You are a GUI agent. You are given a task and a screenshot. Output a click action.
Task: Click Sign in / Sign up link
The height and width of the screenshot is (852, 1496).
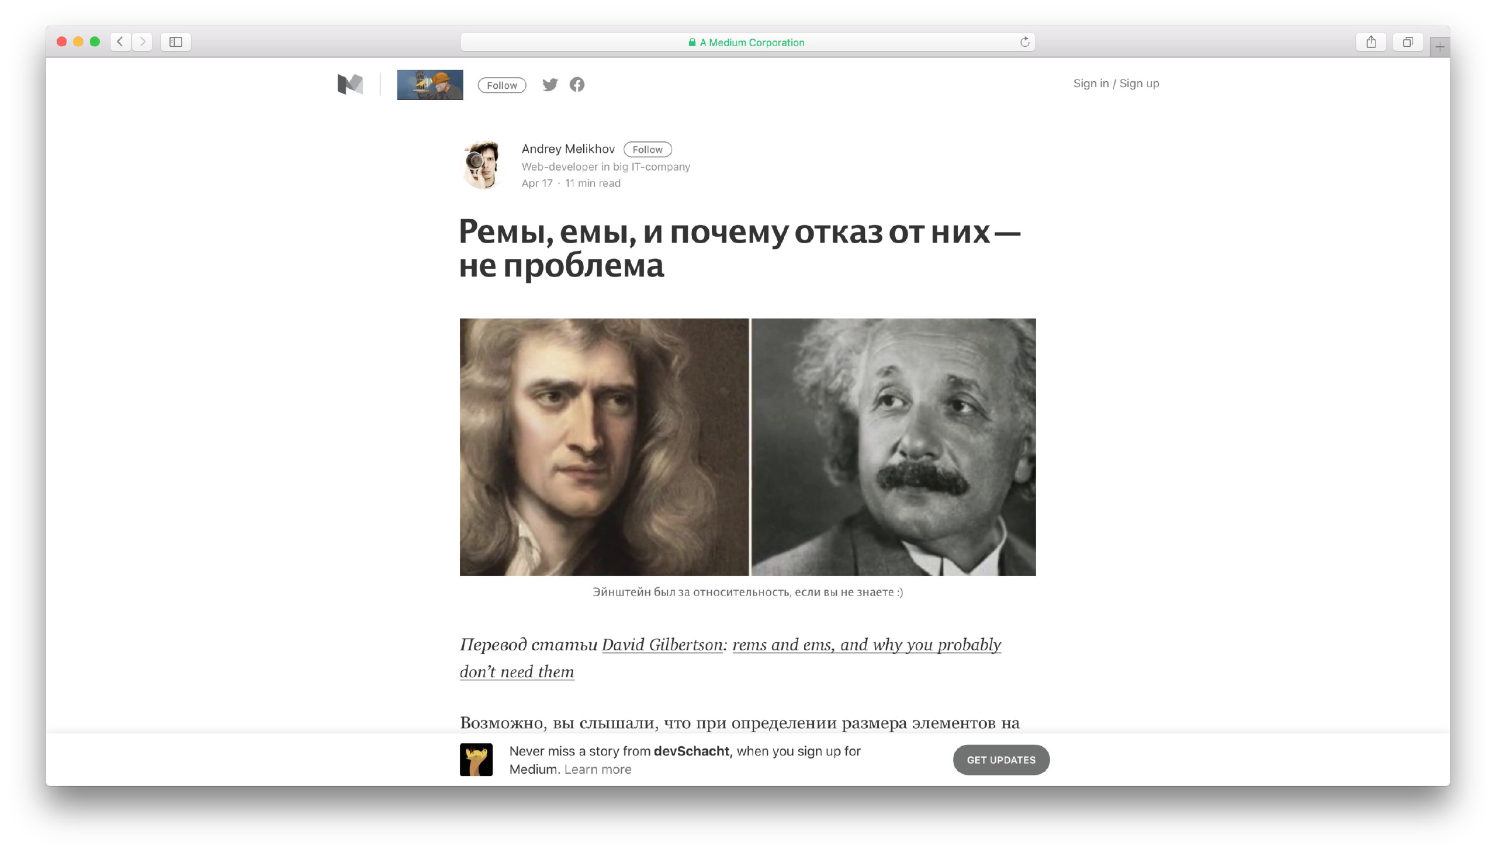click(x=1116, y=83)
